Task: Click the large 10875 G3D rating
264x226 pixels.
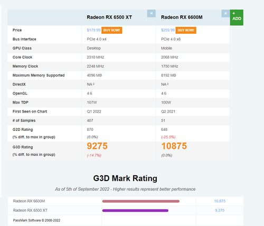Action: (174, 146)
